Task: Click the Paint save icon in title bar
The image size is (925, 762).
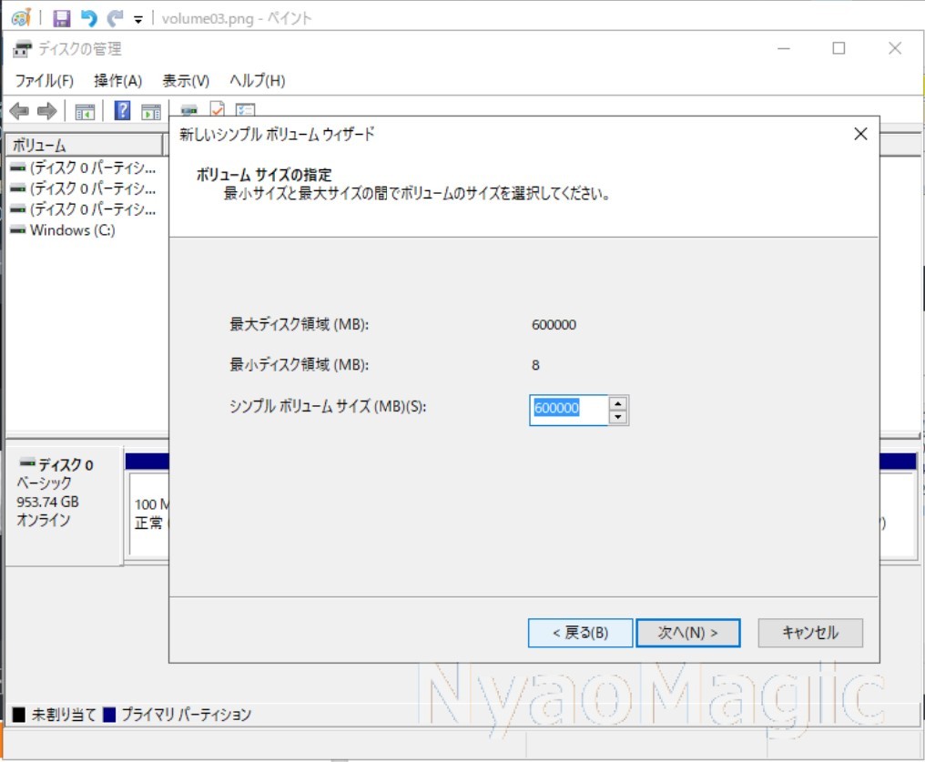Action: coord(61,18)
